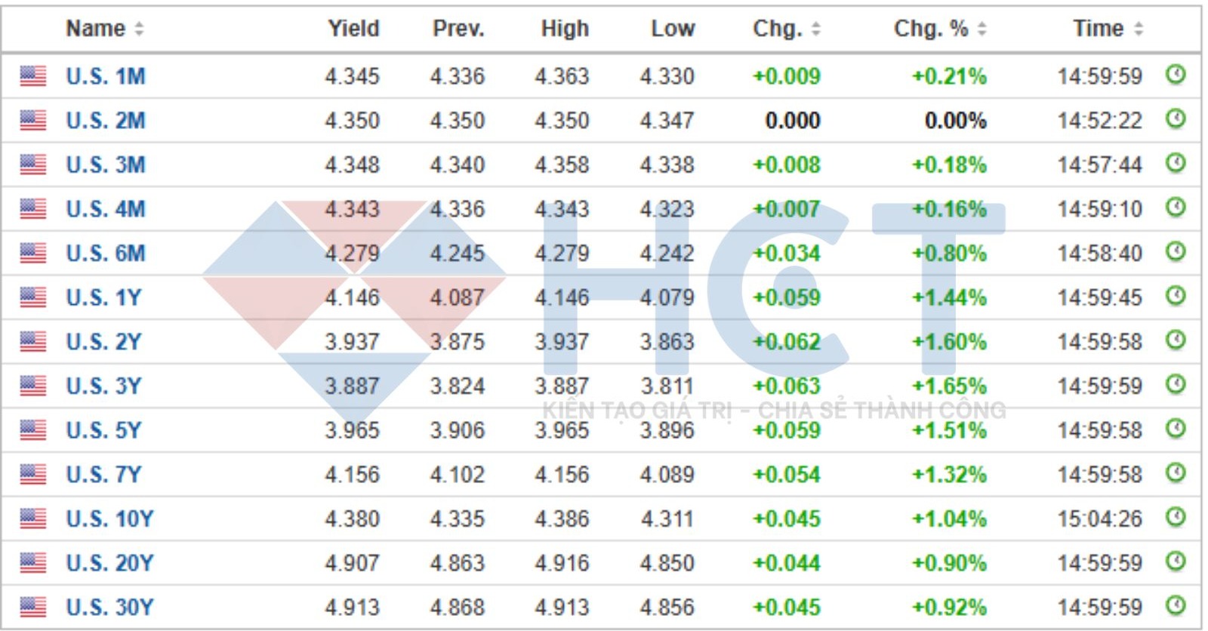Click the Yield column header
Screen dimensions: 1208x631
[353, 29]
